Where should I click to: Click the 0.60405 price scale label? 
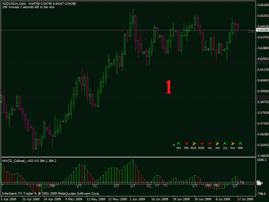click(263, 80)
